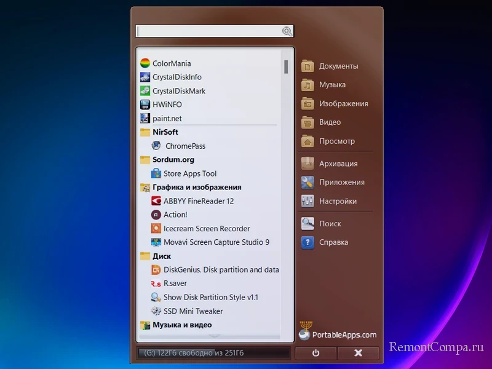
Task: Open Icecream Screen Recorder
Action: (206, 229)
